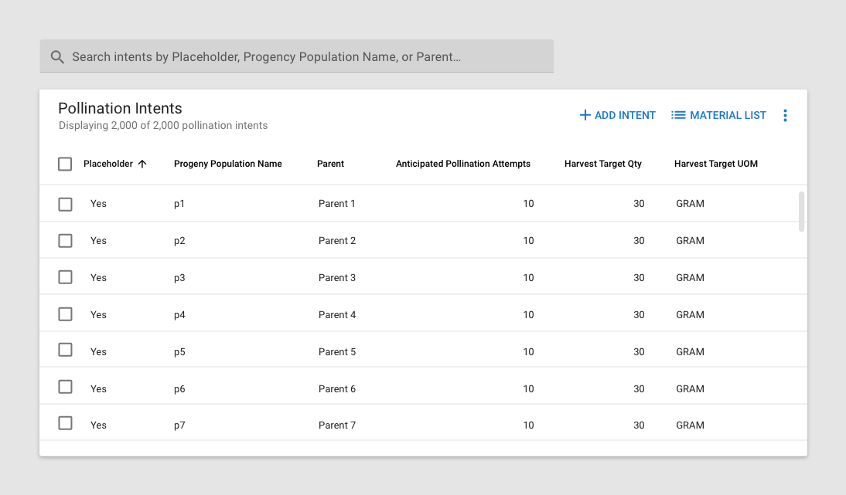846x495 pixels.
Task: Click the 30 quantity in row p3
Action: click(639, 278)
